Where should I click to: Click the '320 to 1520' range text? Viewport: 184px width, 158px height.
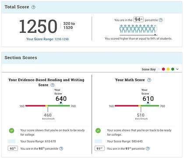click(69, 26)
